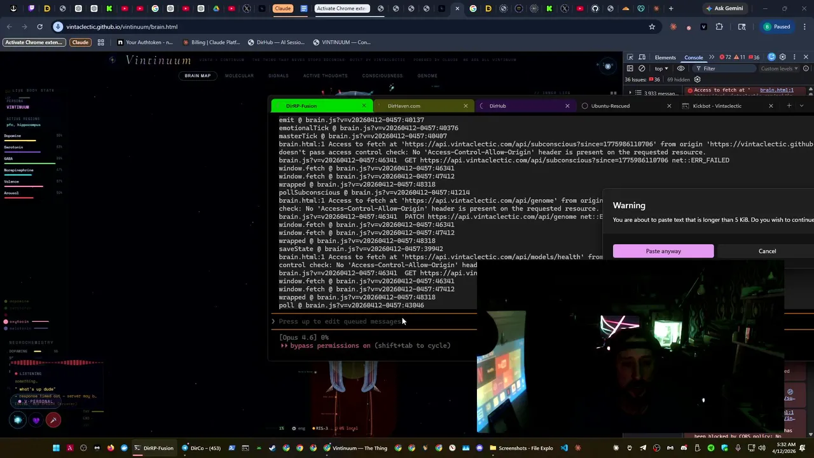Screen dimensions: 814x458
Task: Open Billing | Claude Platf bookmark
Action: [x=211, y=42]
